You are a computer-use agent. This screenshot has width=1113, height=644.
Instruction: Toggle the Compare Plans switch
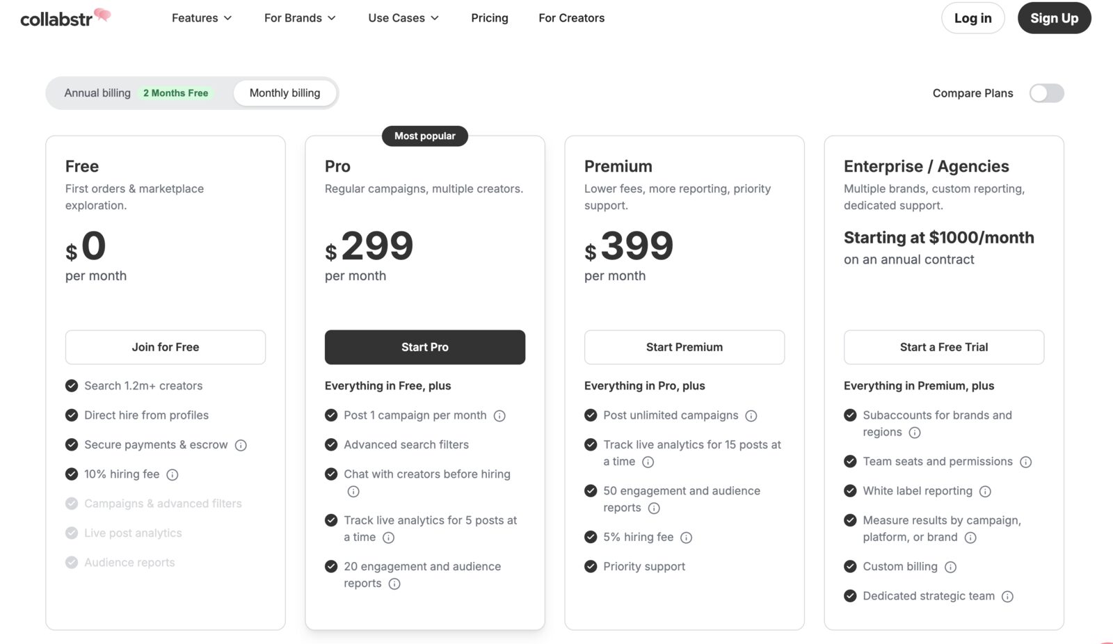[1047, 93]
